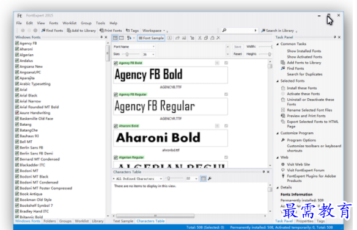This screenshot has width=357, height=230.
Task: Switch to thumbnail grid view icon
Action: (x=116, y=38)
